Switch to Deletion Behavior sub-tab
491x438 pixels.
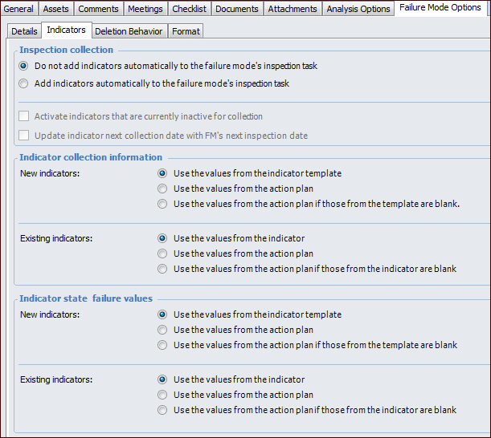[x=129, y=31]
